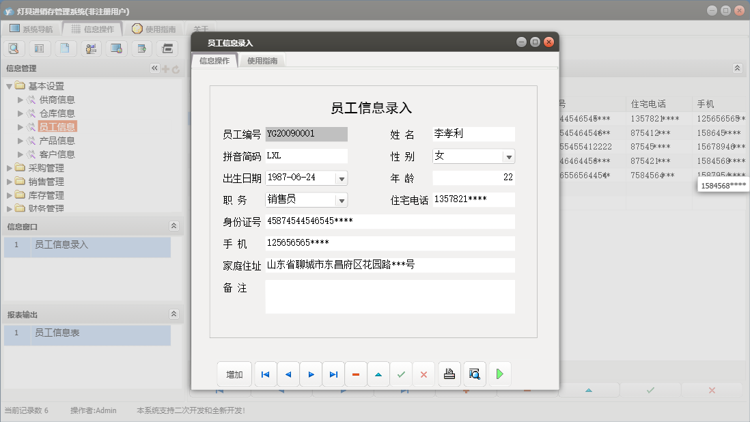Delete current record with red minus icon
The image size is (750, 422).
coord(356,374)
